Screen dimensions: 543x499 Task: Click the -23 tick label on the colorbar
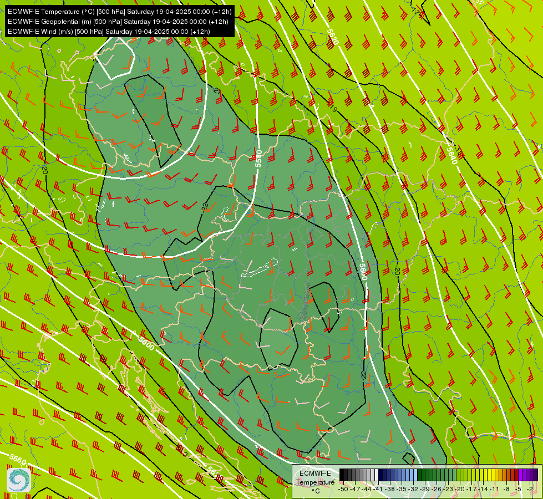[x=448, y=489]
